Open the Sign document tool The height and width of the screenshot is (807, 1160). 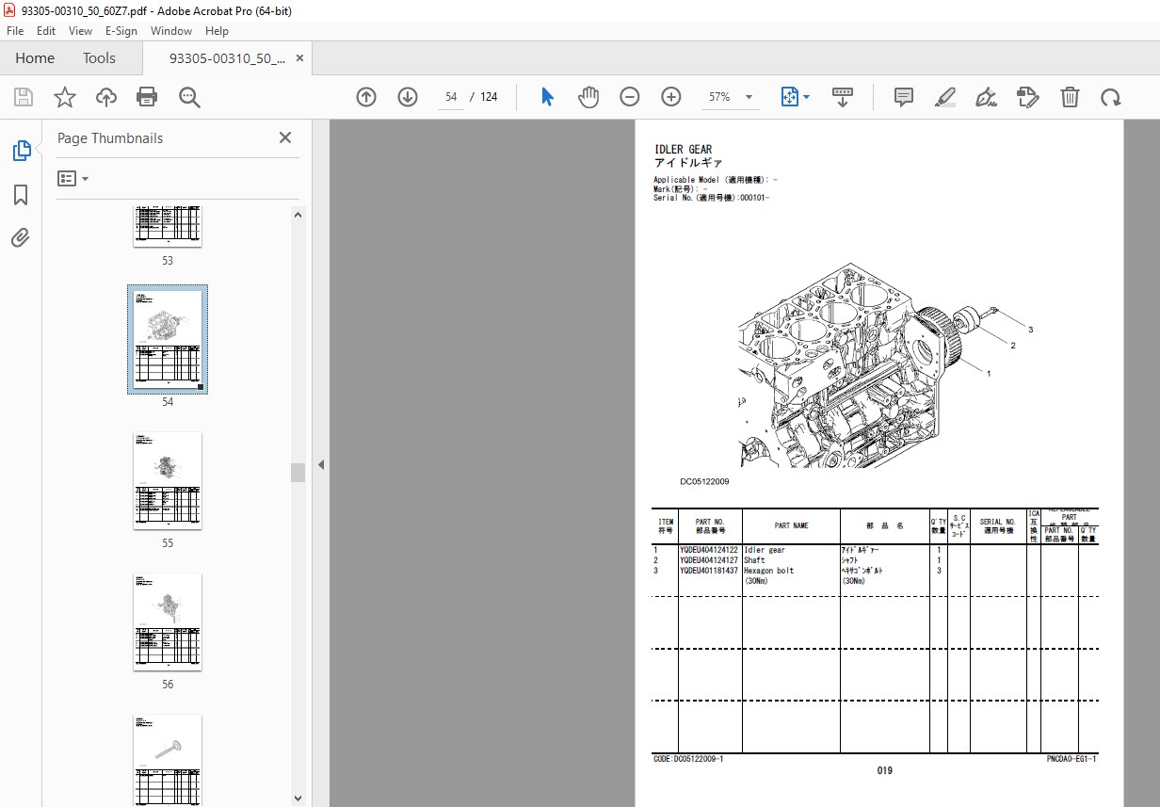click(987, 97)
